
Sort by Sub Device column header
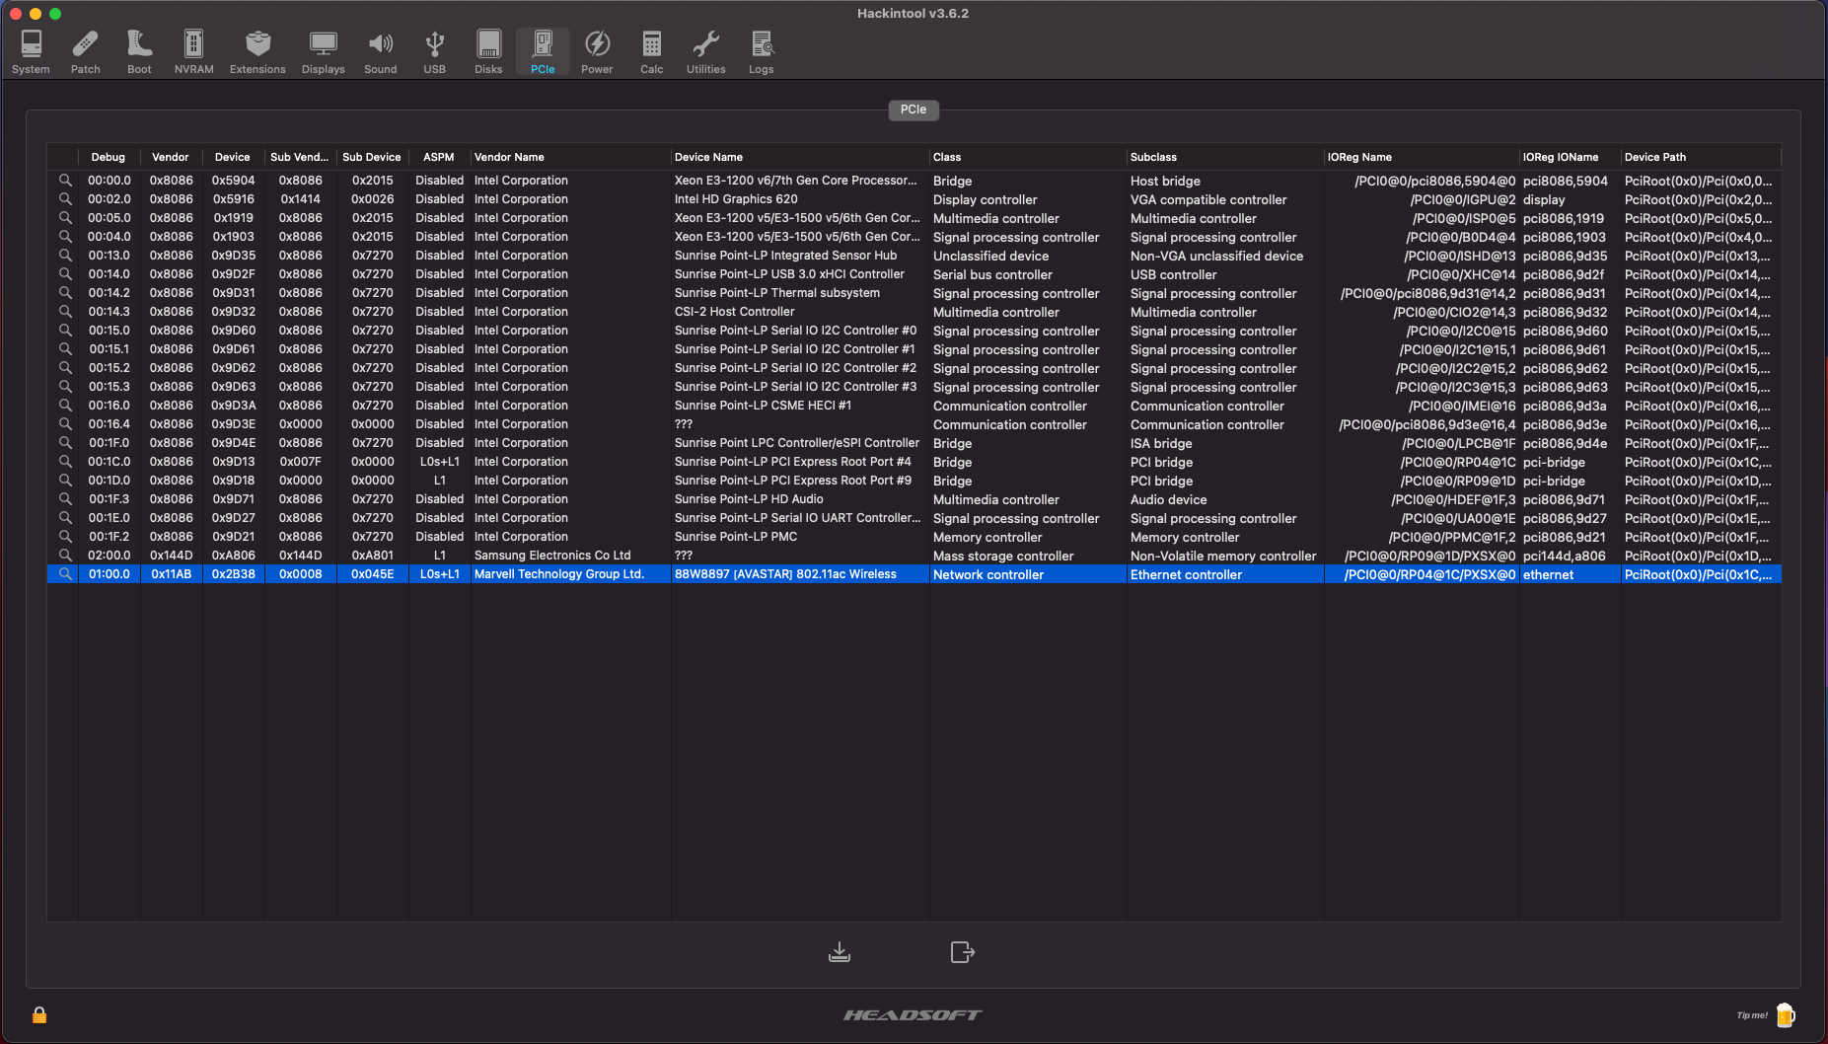tap(372, 157)
